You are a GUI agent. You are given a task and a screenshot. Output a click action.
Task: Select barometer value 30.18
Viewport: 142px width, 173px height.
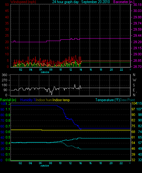(137, 5)
